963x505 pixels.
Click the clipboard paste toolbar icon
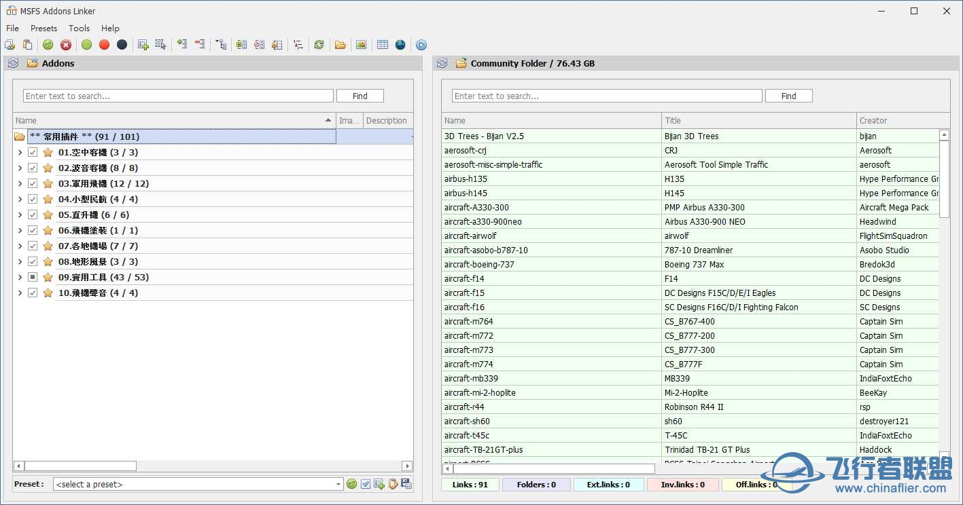tap(27, 45)
